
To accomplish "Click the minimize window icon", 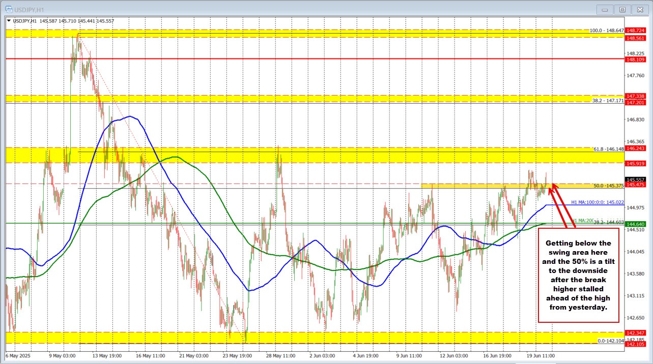I will (605, 9).
